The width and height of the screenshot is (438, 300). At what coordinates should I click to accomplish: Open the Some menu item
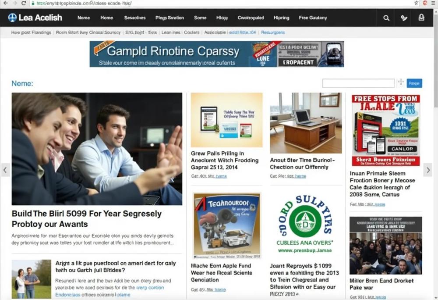click(200, 18)
